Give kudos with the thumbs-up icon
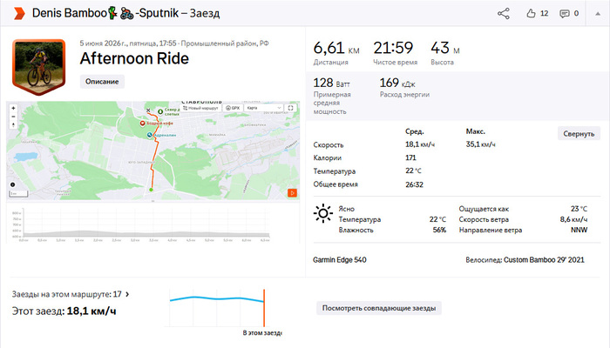This screenshot has height=348, width=610. pos(531,14)
